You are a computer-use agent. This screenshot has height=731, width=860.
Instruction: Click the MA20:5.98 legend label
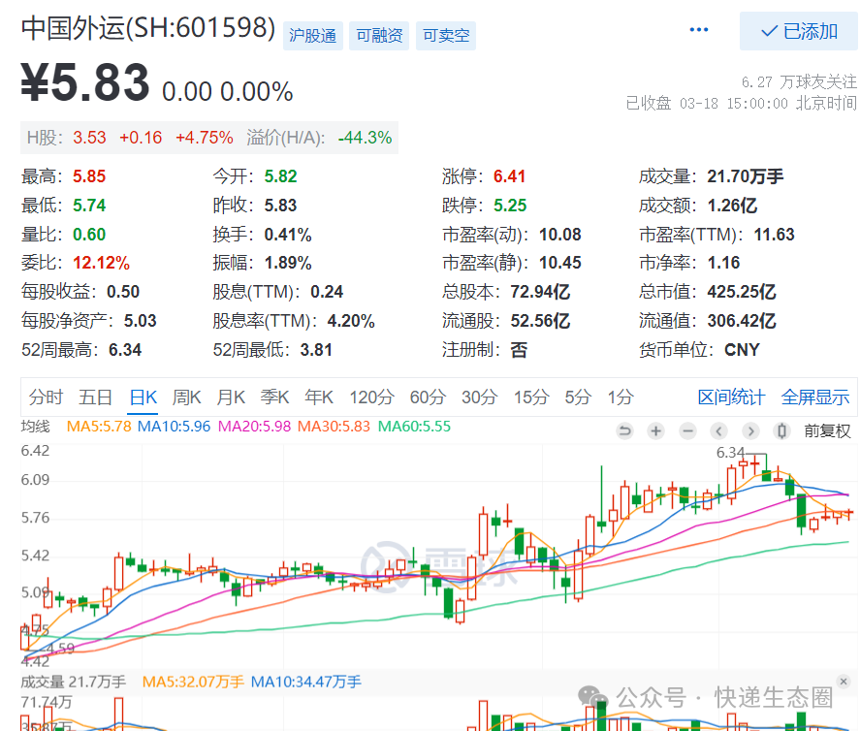tap(254, 427)
